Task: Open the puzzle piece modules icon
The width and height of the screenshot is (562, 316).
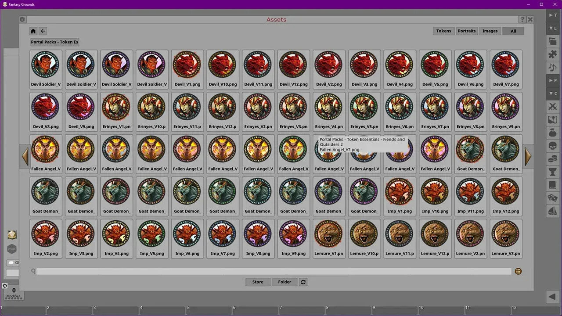Action: (553, 54)
